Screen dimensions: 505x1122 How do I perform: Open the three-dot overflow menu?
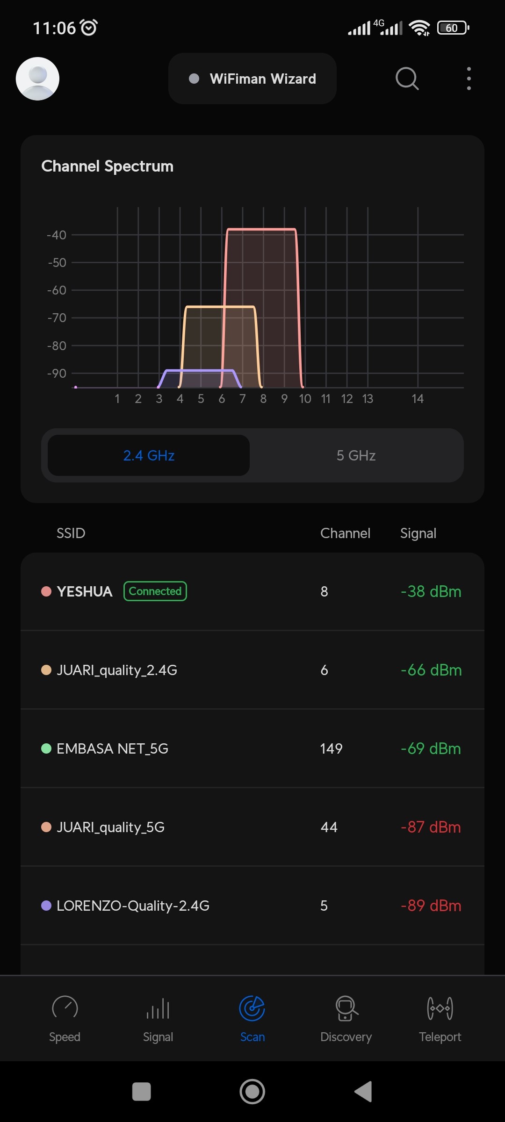coord(469,79)
